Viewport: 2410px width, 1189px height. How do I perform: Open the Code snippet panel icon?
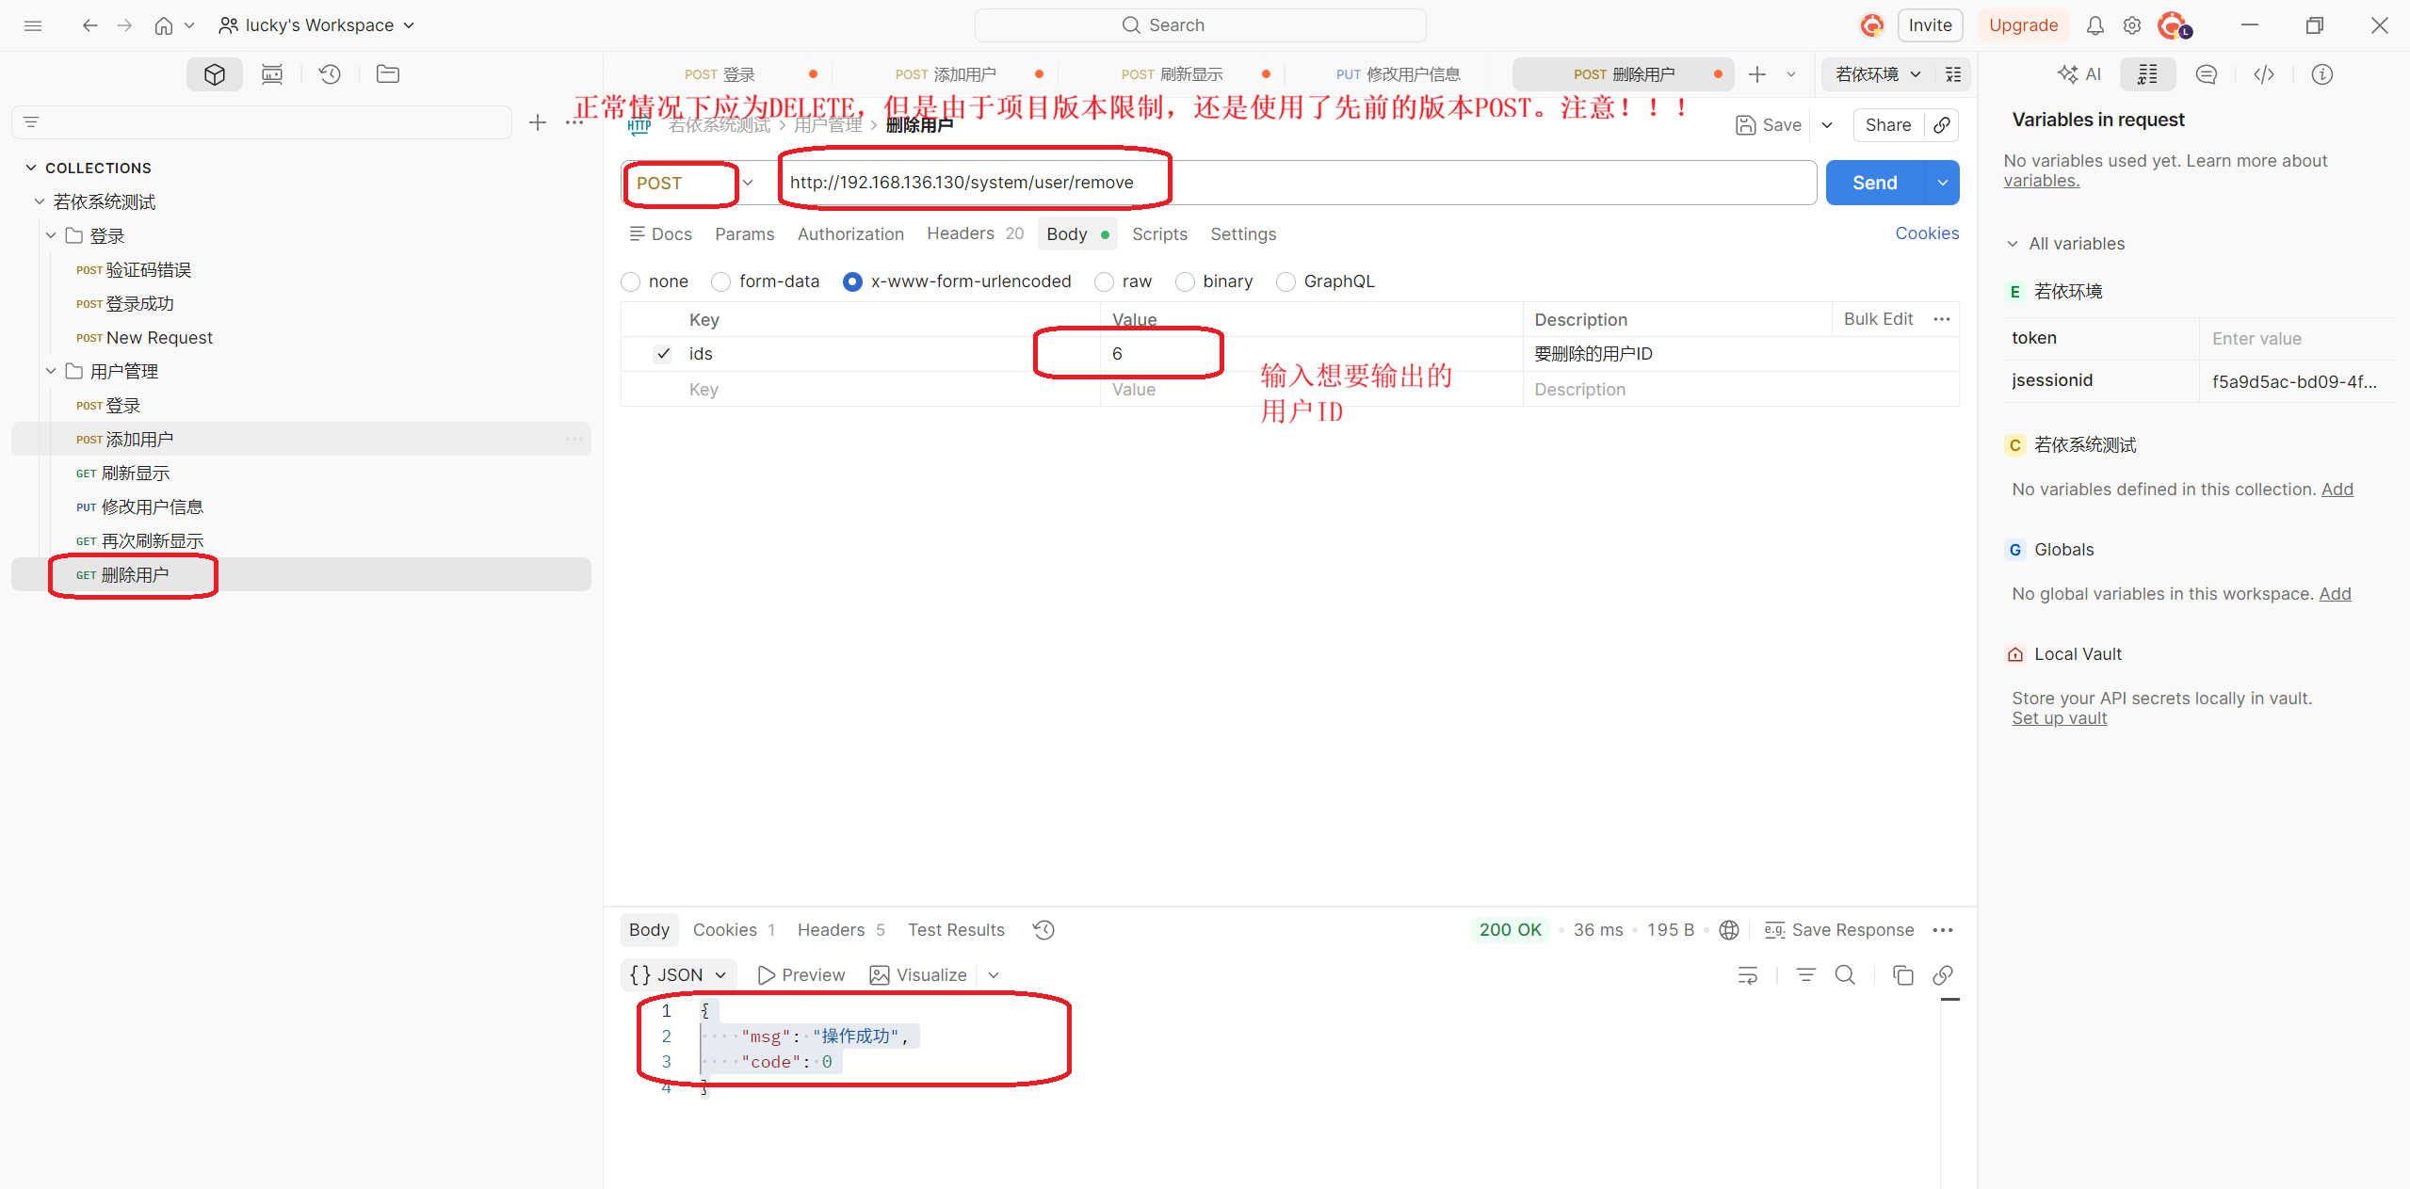pyautogui.click(x=2264, y=74)
